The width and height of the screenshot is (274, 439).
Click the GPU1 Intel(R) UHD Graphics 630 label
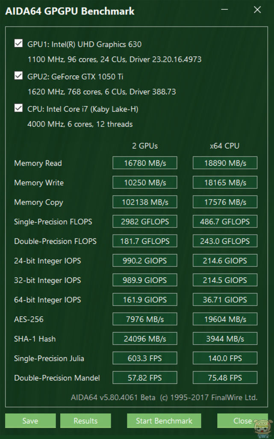click(84, 44)
